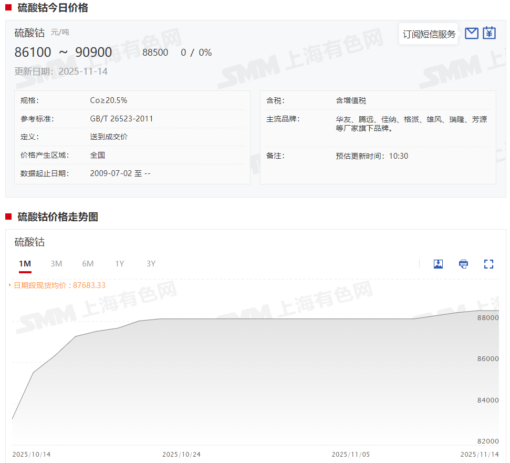Click the 86100 ~ 90900 price range

[63, 53]
